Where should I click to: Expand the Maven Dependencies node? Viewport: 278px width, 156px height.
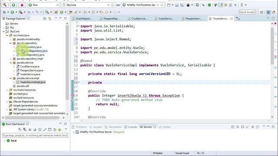[x=7, y=102]
